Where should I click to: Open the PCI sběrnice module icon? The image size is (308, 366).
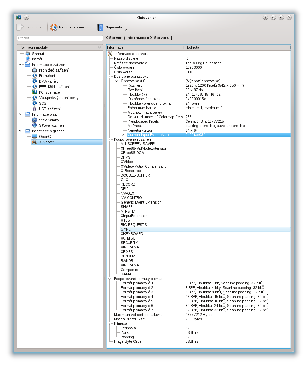click(x=34, y=92)
